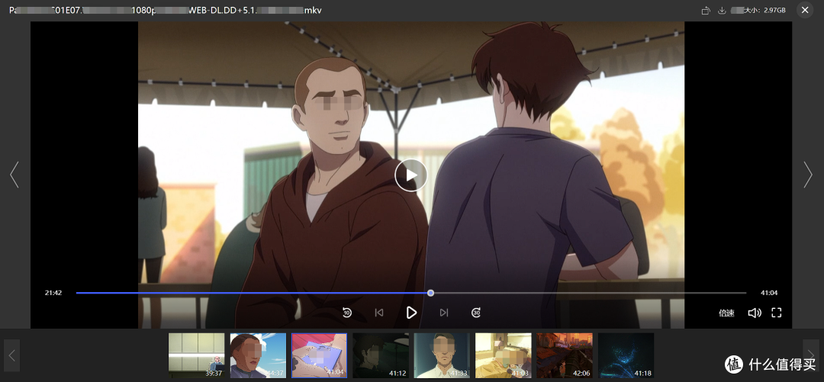Screen dimensions: 824x382
Task: Enter fullscreen mode
Action: pyautogui.click(x=776, y=313)
